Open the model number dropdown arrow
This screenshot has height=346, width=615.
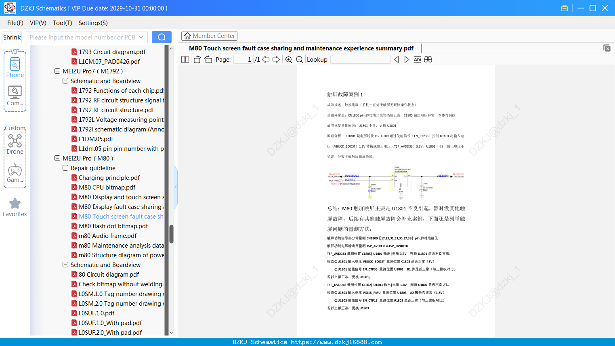coord(141,37)
